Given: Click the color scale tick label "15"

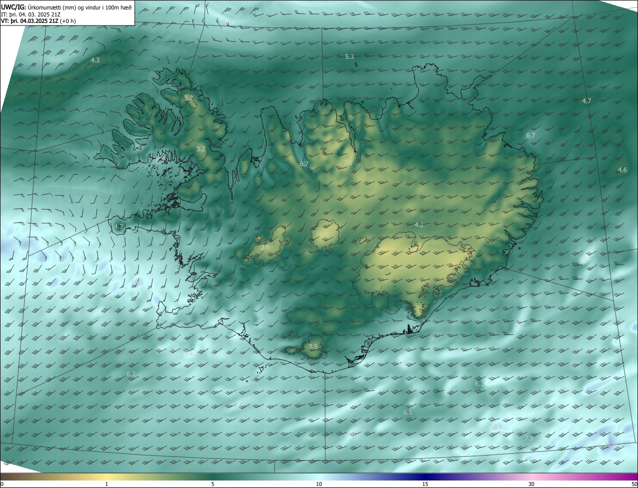Looking at the screenshot, I should 425,484.
